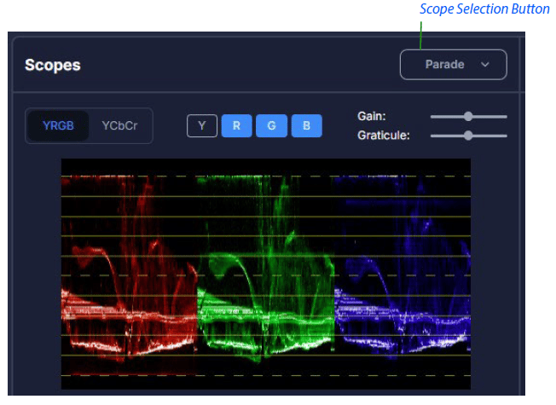Open the Parade scope selection dropdown
The image size is (556, 405).
pos(453,65)
